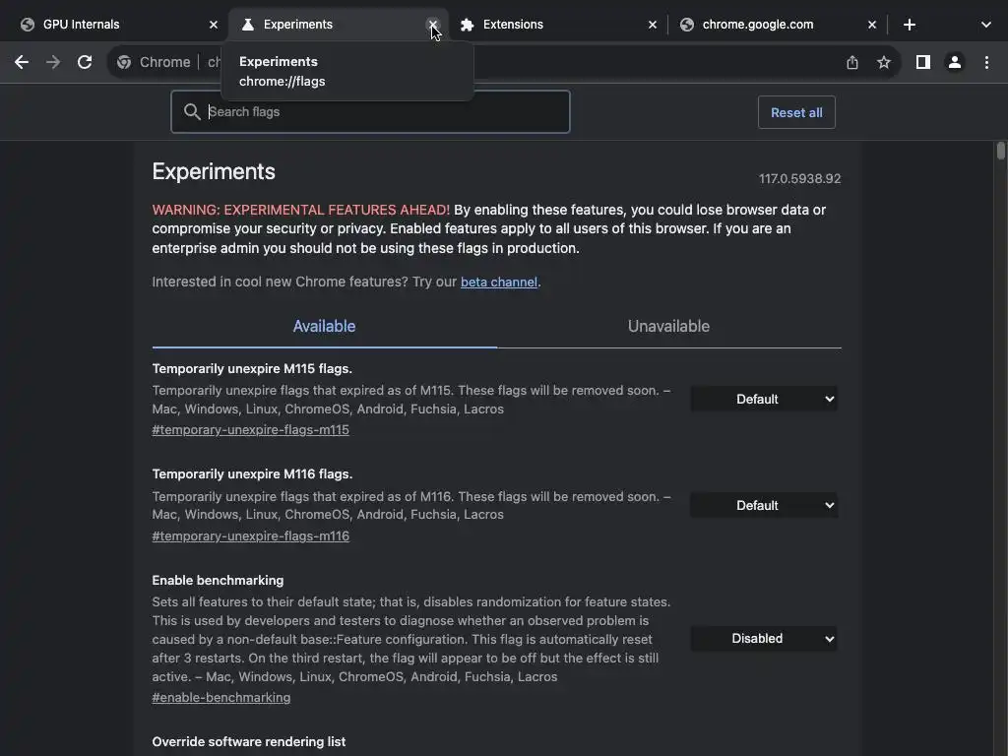Click the back navigation arrow

[x=22, y=62]
